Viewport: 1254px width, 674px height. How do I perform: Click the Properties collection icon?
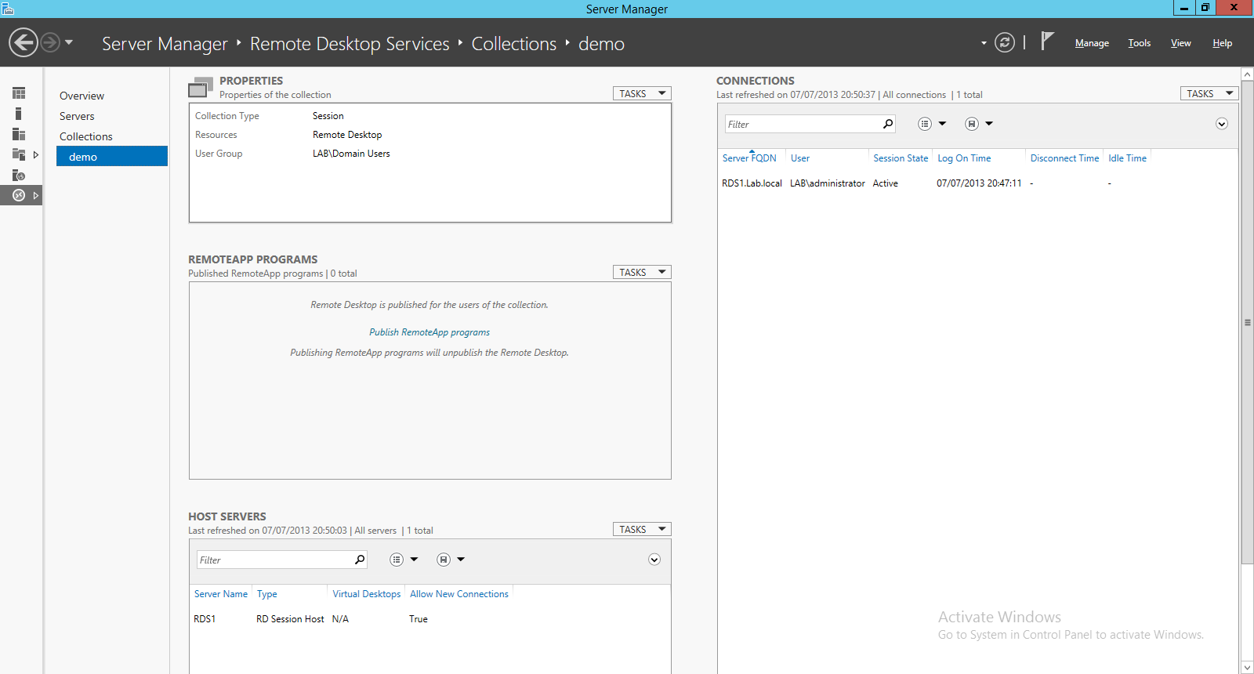click(201, 87)
